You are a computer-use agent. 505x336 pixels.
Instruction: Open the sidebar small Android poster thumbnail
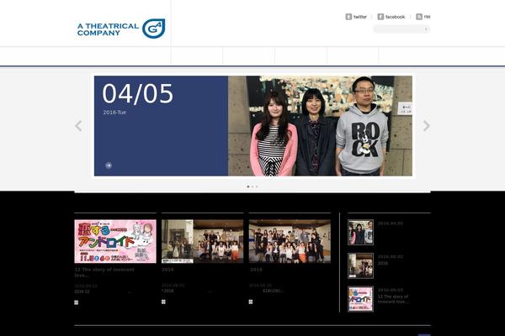(361, 299)
